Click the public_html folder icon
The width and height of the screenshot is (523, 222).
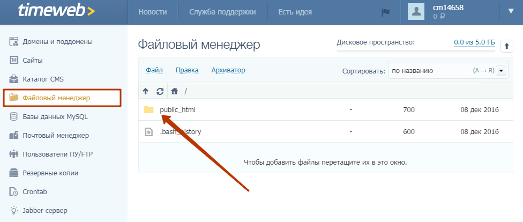click(148, 110)
